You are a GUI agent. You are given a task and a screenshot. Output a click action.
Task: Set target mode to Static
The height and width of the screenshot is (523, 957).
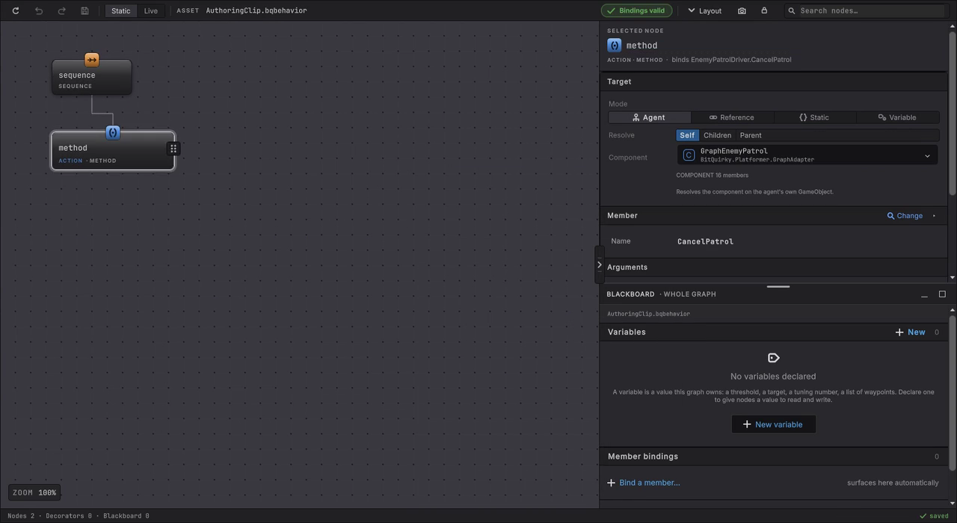tap(815, 117)
